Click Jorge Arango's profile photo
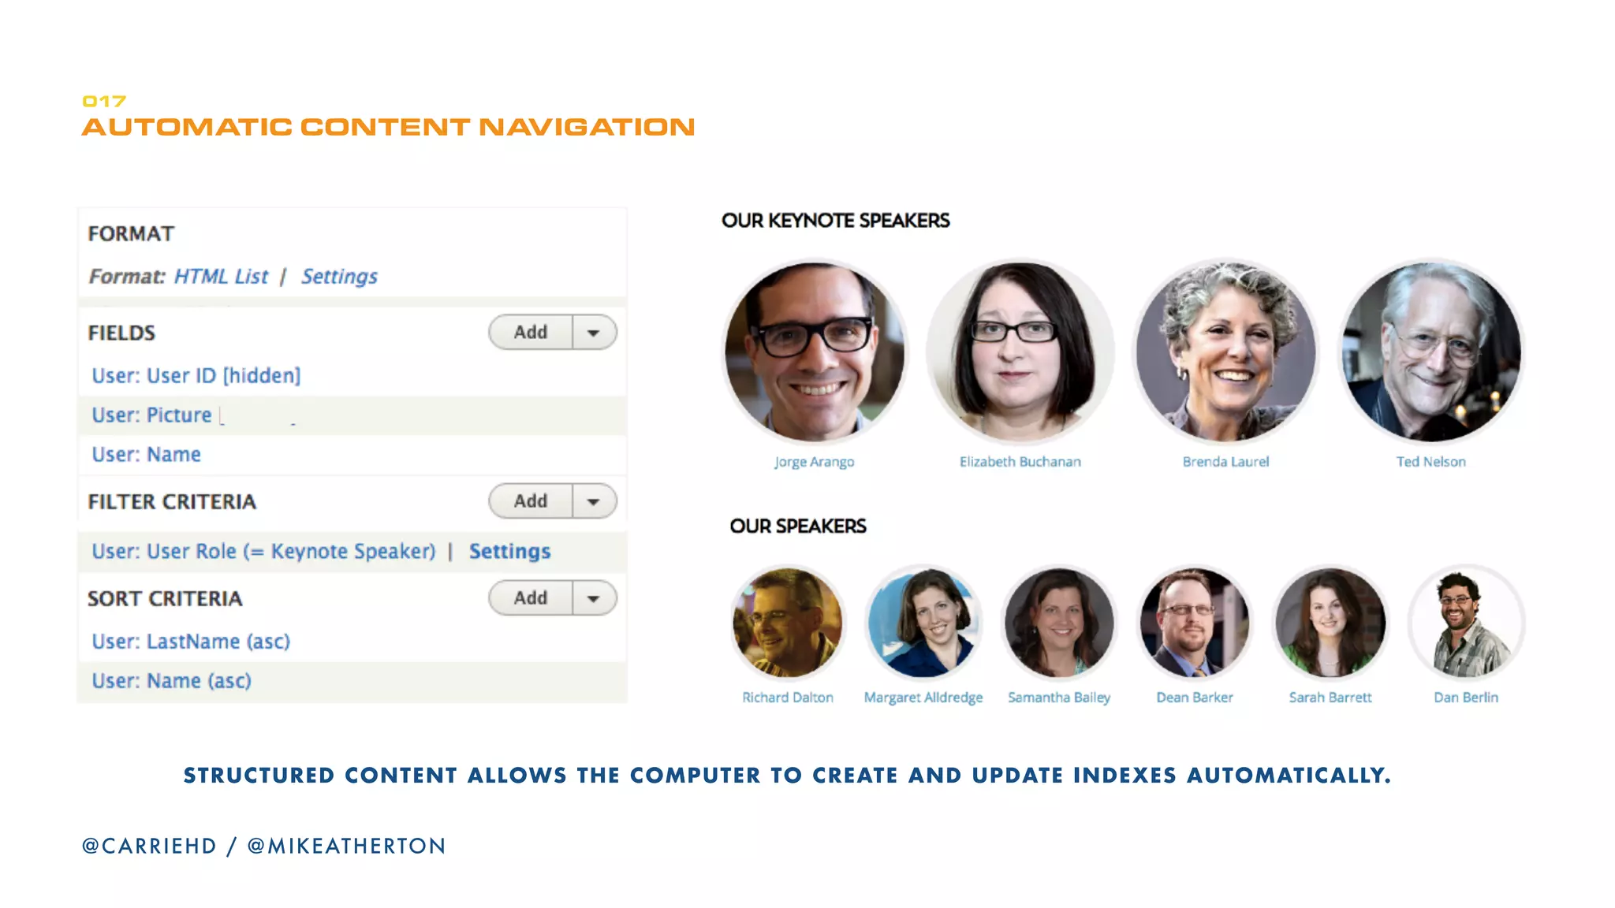 (x=815, y=352)
